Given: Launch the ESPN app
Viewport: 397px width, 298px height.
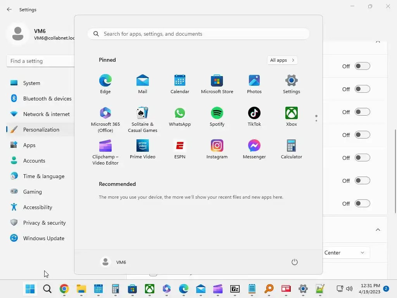Looking at the screenshot, I should 180,149.
